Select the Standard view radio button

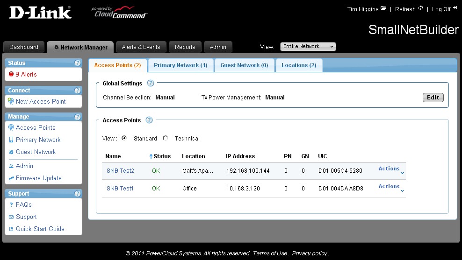point(124,138)
